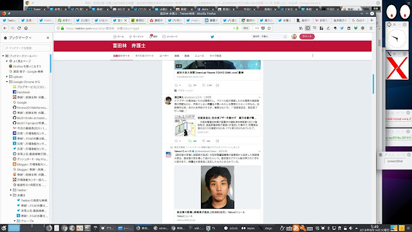The height and width of the screenshot is (232, 412).
Task: Open Firefox library icon in toolbar
Action: click(301, 28)
